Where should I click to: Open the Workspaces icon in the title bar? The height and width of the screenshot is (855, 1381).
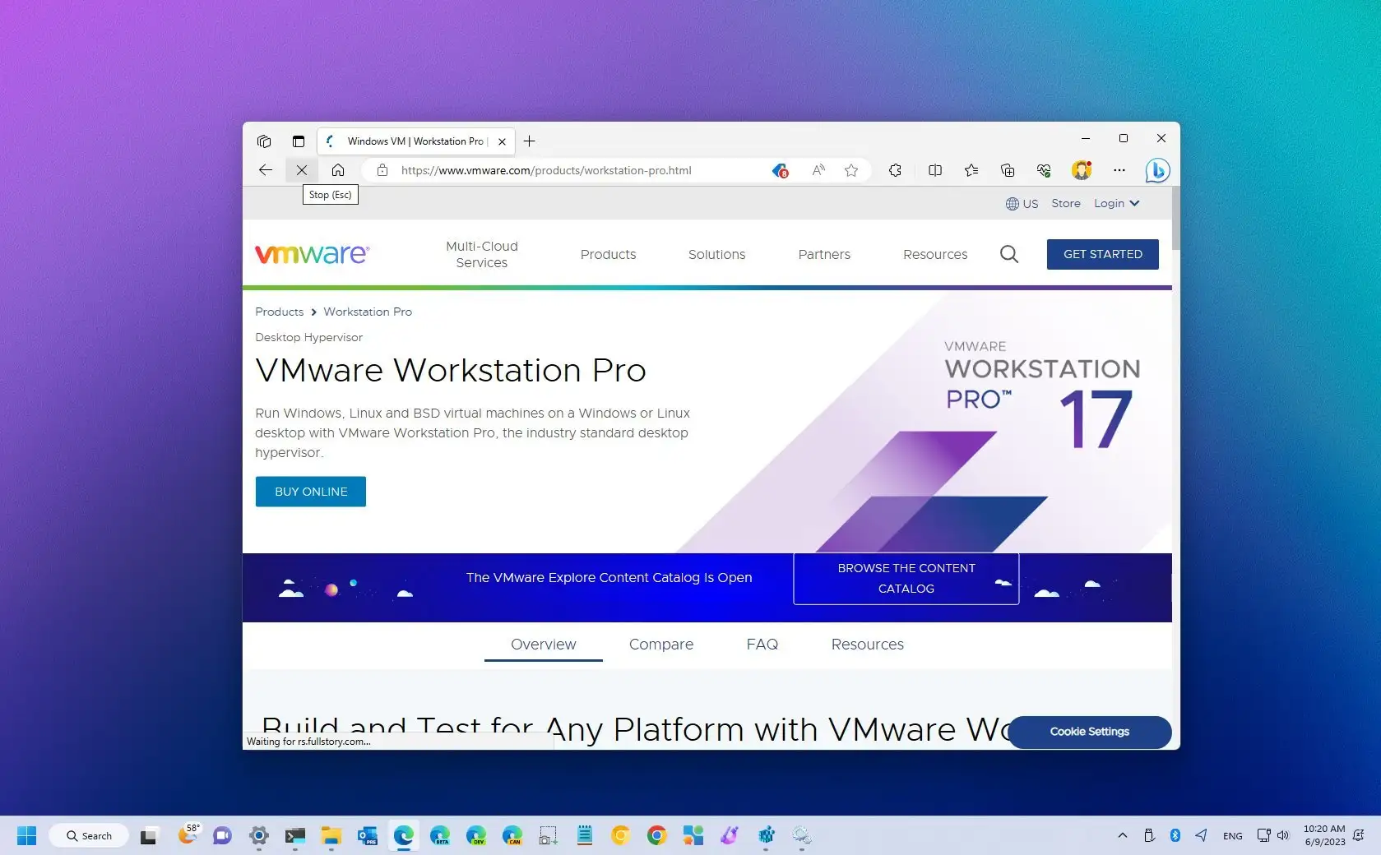click(x=264, y=141)
